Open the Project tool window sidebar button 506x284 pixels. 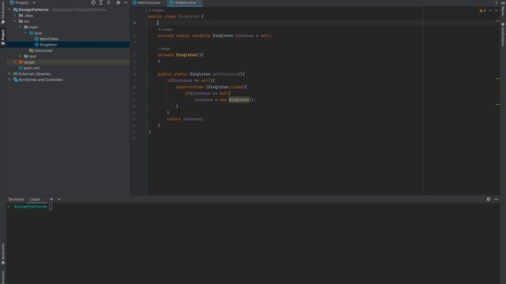(3, 37)
